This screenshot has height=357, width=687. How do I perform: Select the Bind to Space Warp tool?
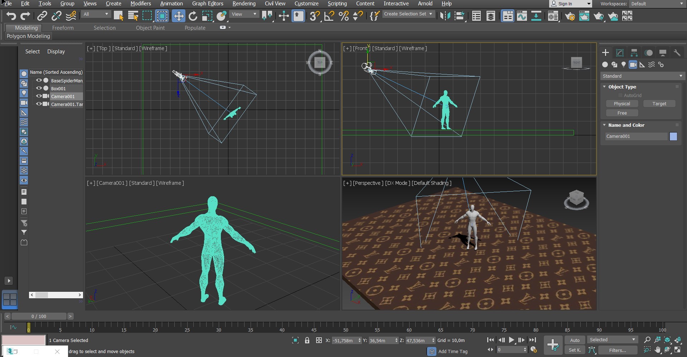(71, 16)
